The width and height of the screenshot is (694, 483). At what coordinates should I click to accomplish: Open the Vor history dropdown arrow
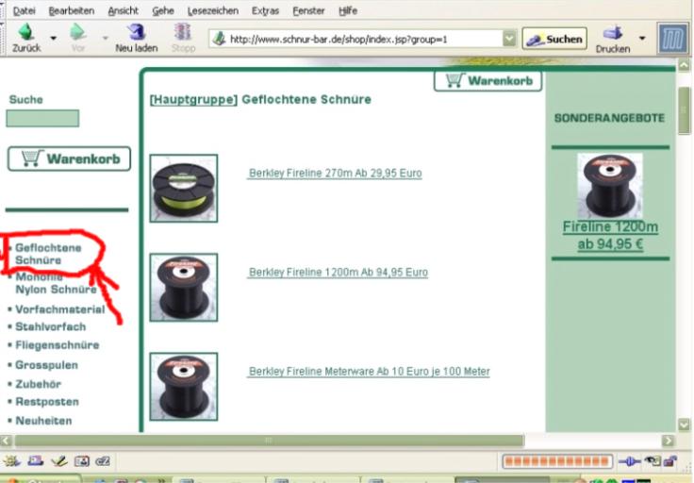tap(105, 38)
